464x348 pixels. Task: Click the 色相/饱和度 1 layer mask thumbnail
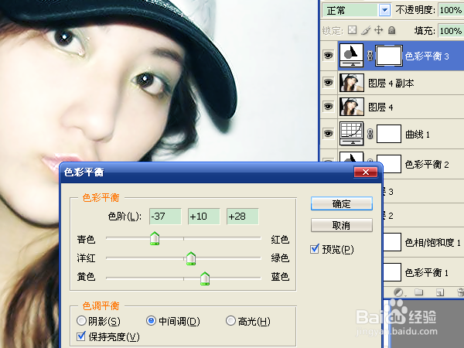392,242
